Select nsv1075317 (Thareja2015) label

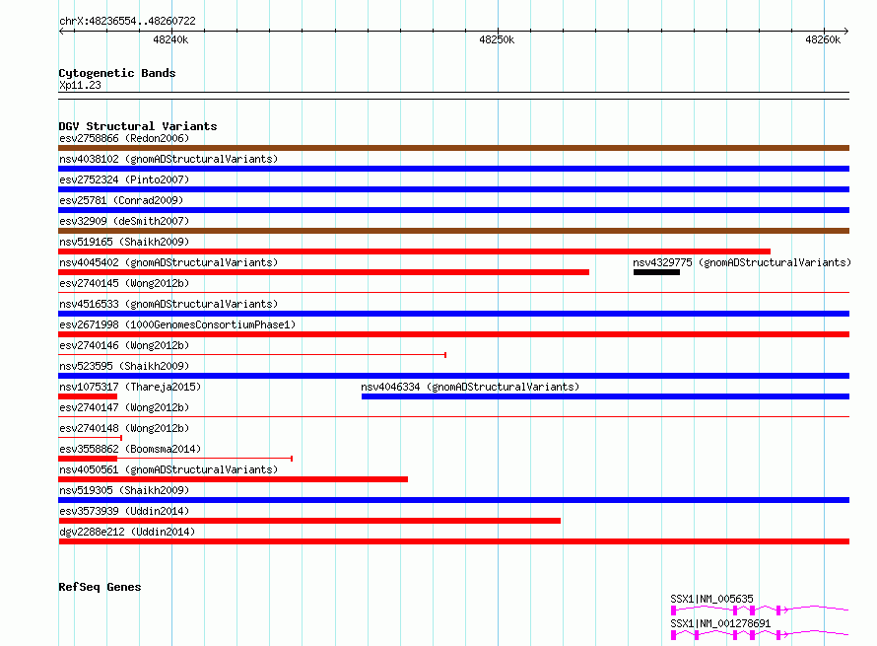click(x=130, y=387)
